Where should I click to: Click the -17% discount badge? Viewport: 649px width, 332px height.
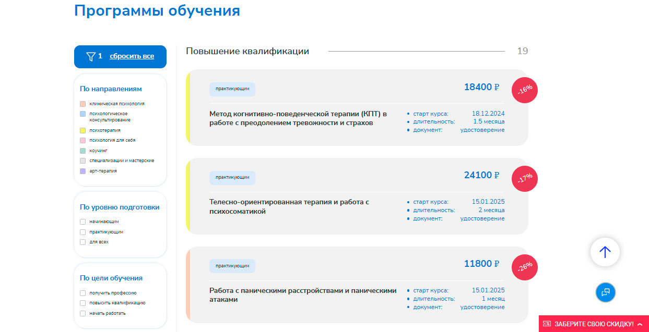[525, 179]
